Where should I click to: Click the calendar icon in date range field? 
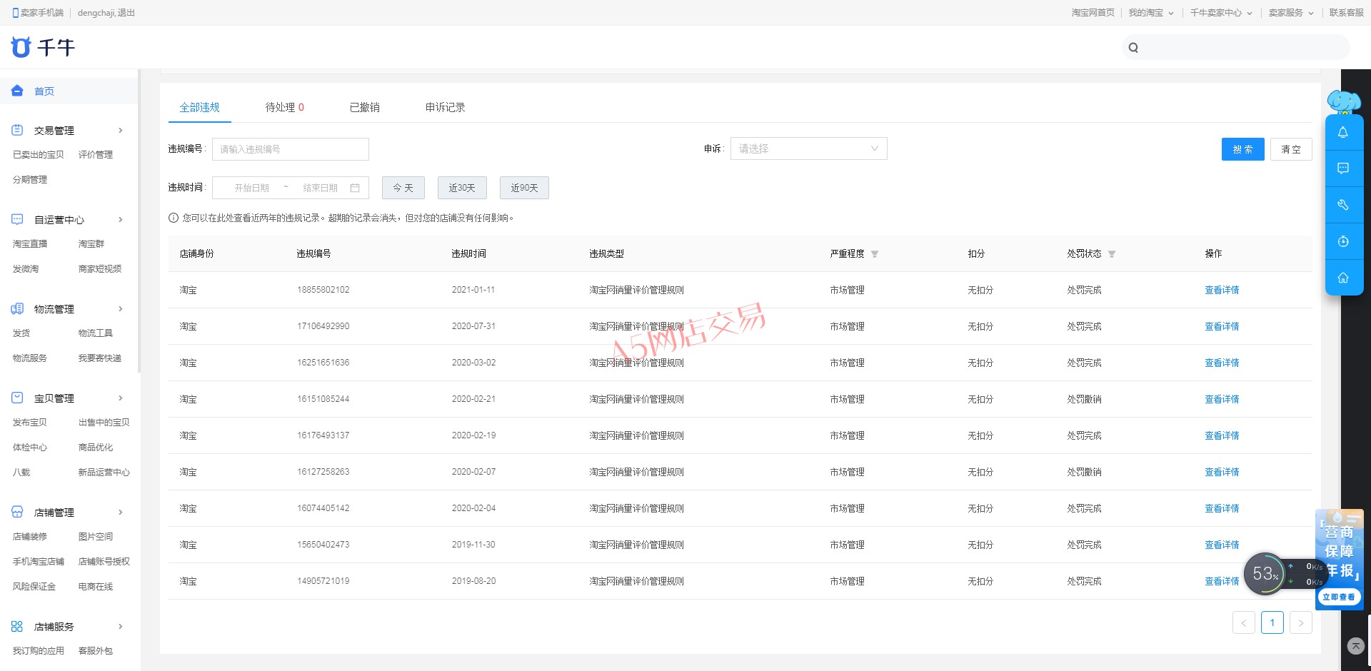coord(355,188)
